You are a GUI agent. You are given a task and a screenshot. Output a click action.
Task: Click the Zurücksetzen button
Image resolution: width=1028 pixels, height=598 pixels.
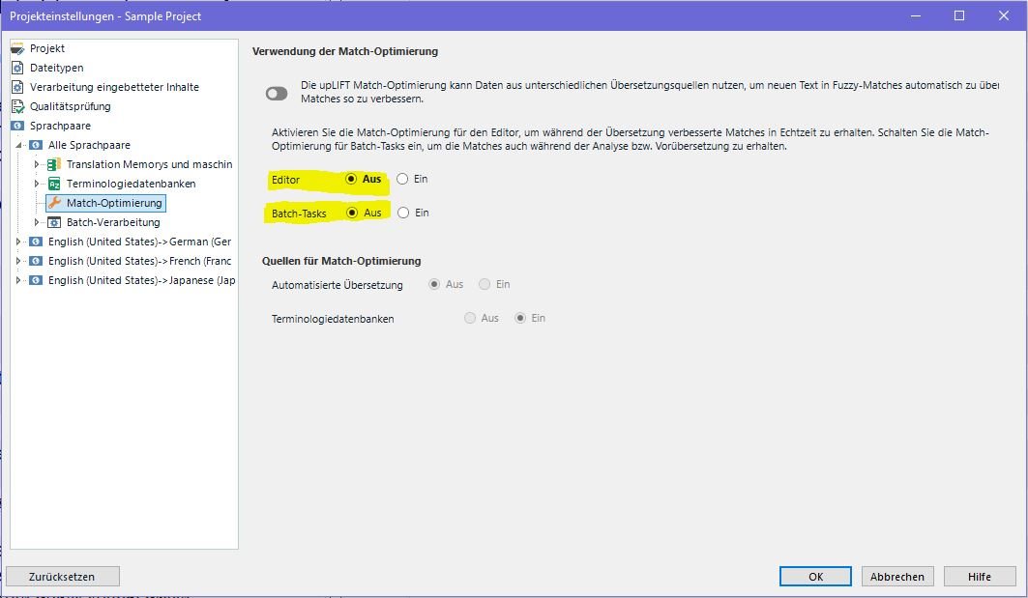[x=63, y=576]
